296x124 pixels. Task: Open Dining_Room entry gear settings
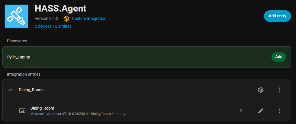click(x=260, y=90)
